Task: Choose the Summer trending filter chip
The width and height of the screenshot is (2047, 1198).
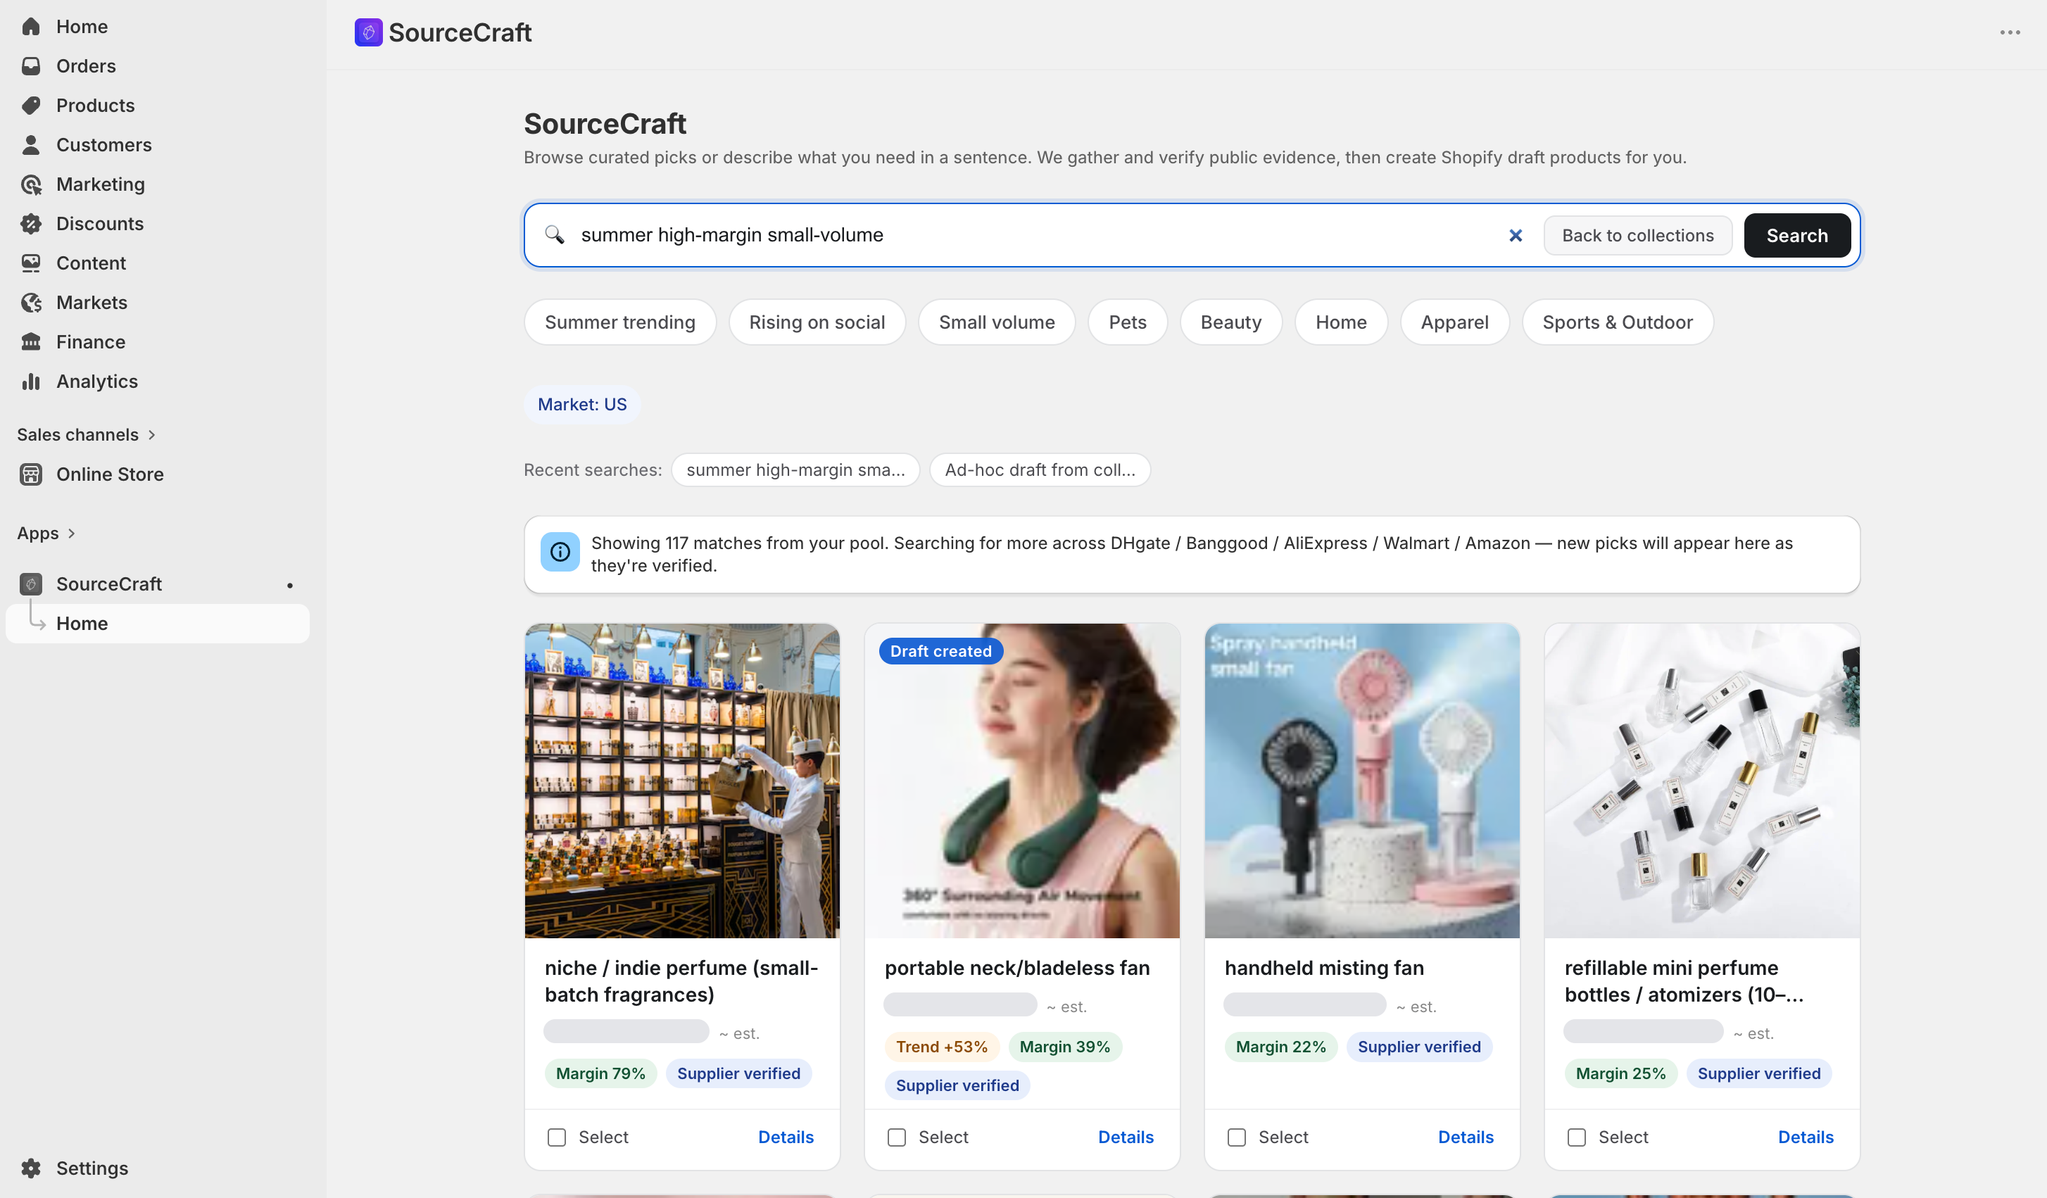Action: click(619, 322)
